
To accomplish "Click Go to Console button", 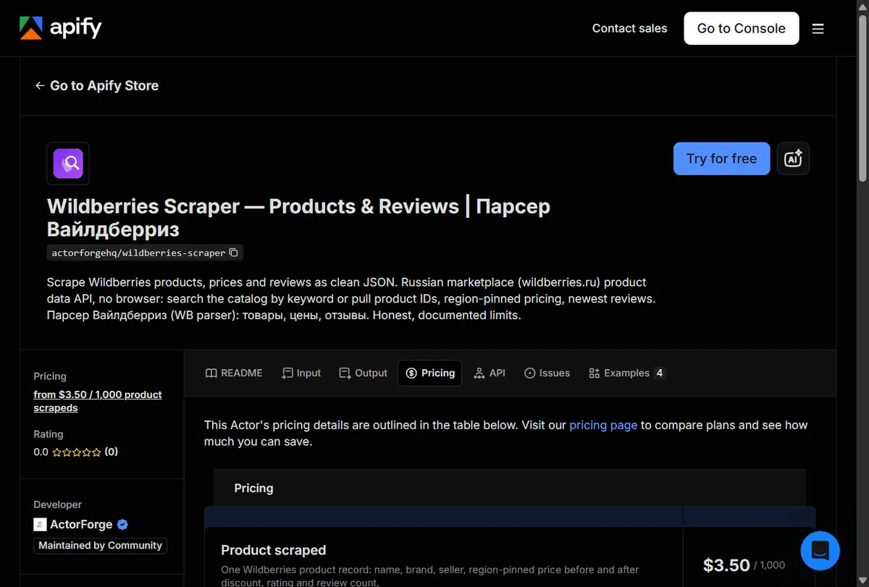I will tap(741, 28).
